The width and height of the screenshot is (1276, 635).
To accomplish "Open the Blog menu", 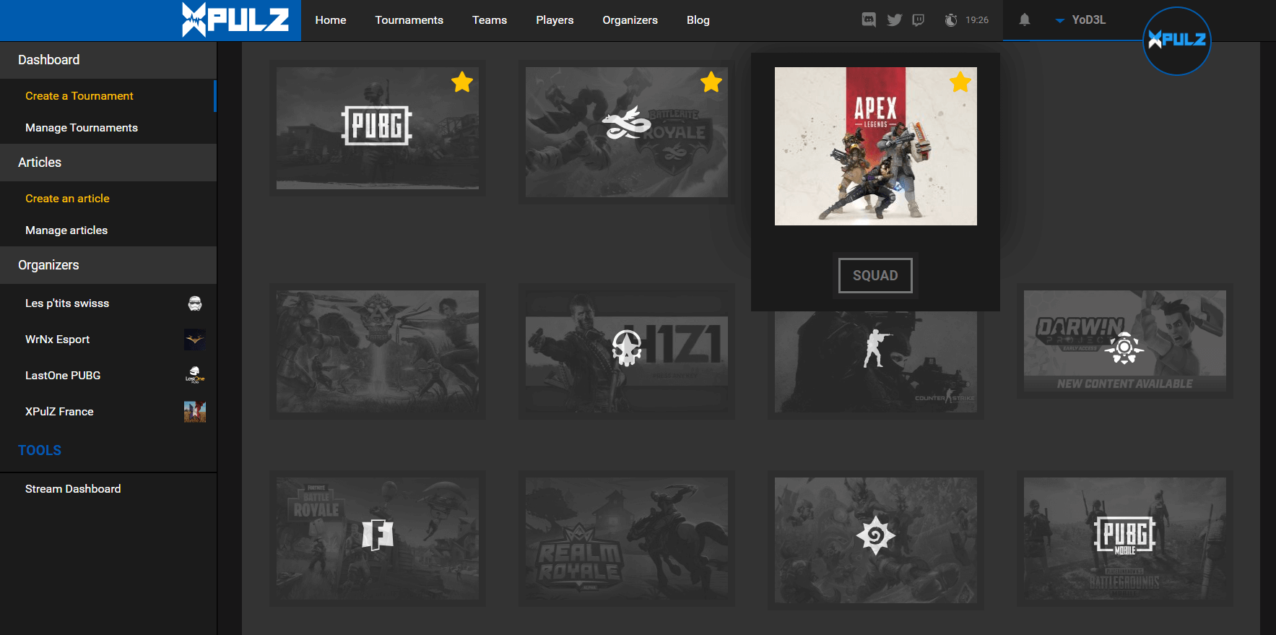I will coord(698,20).
